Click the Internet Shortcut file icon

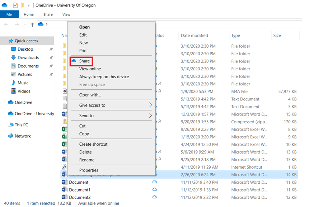tap(65, 167)
